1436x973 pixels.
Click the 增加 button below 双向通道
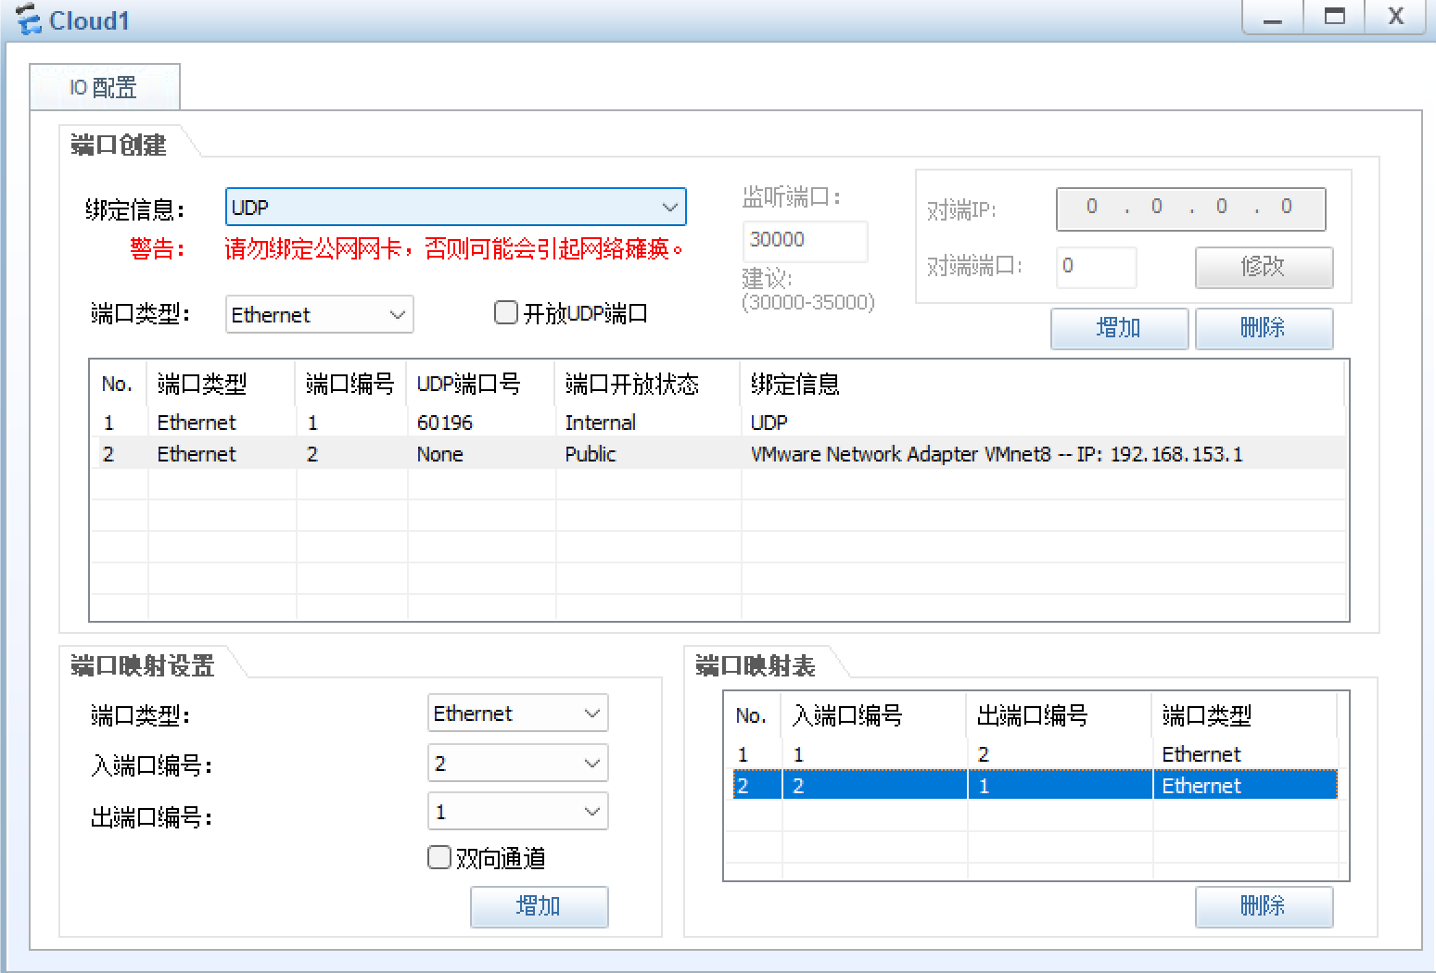click(x=539, y=906)
